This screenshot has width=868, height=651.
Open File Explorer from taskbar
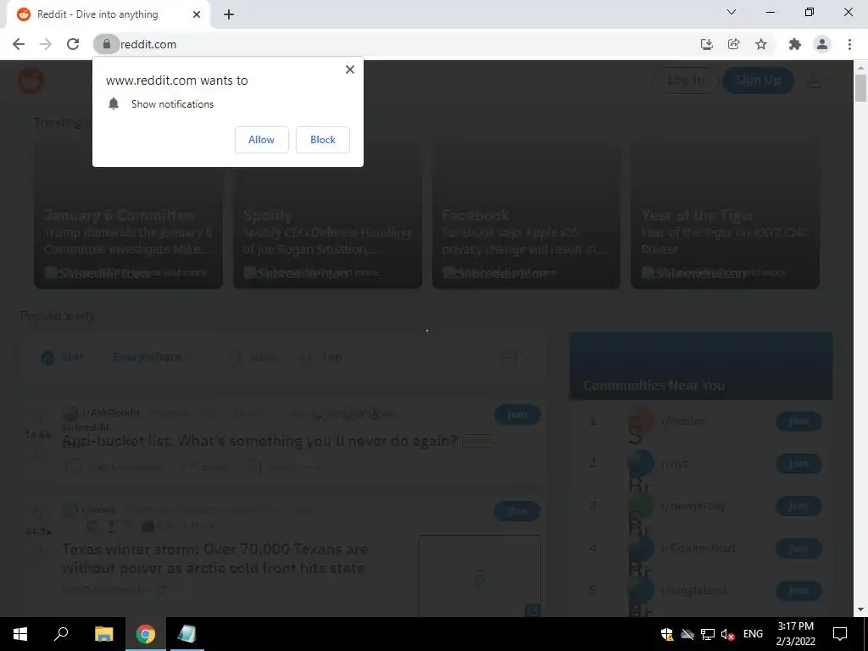click(103, 634)
